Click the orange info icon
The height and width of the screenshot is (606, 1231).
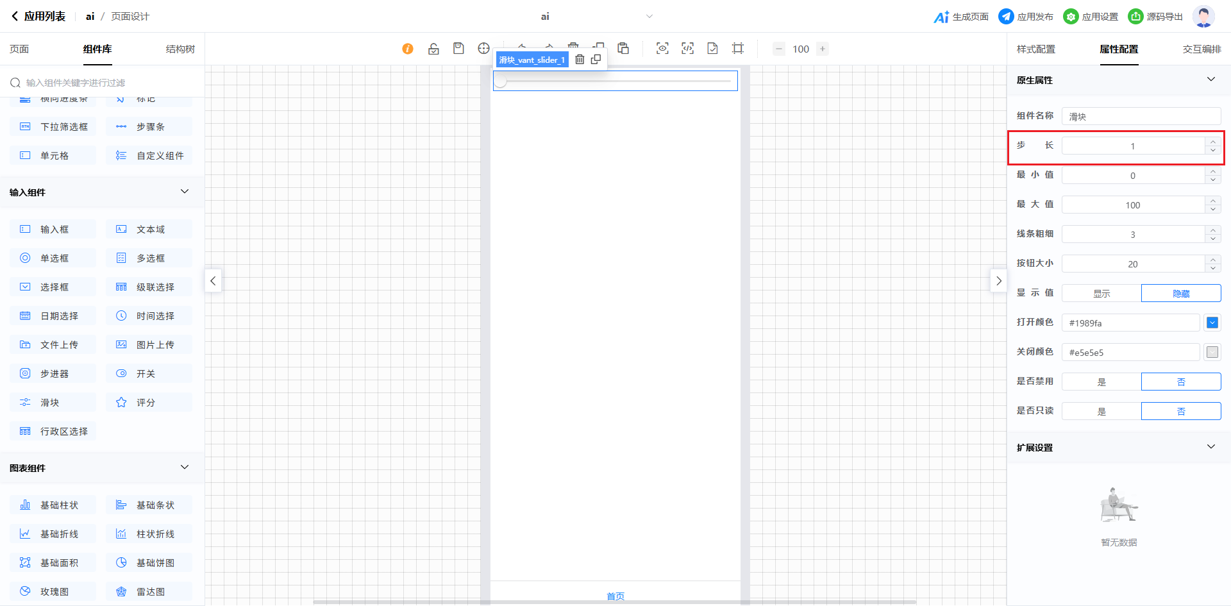pos(408,49)
